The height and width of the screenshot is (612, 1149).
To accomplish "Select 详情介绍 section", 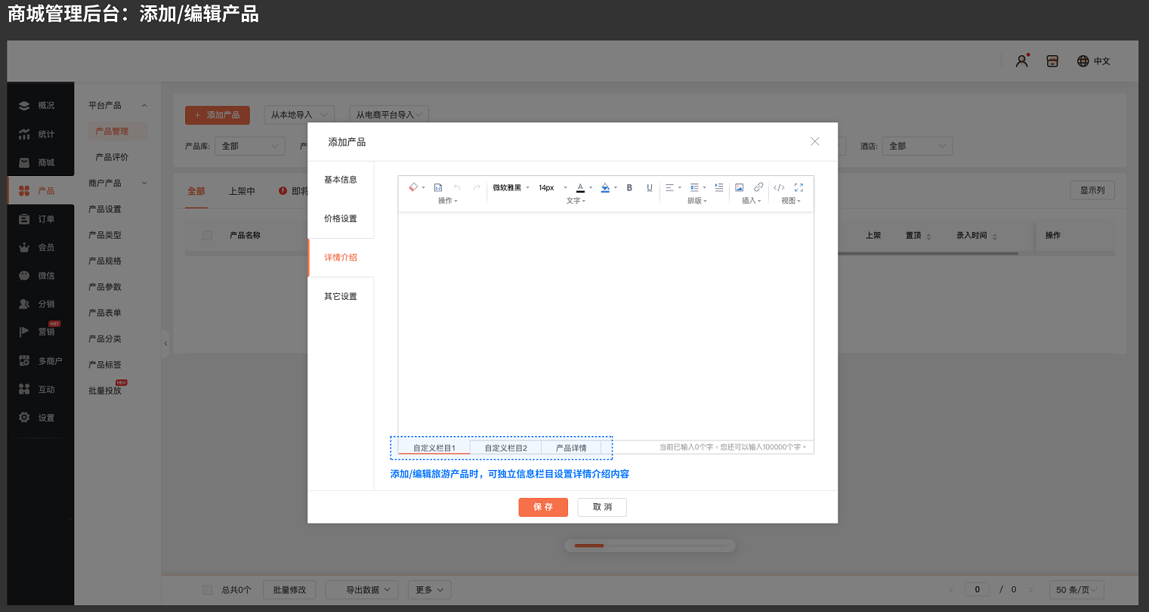I will 341,258.
